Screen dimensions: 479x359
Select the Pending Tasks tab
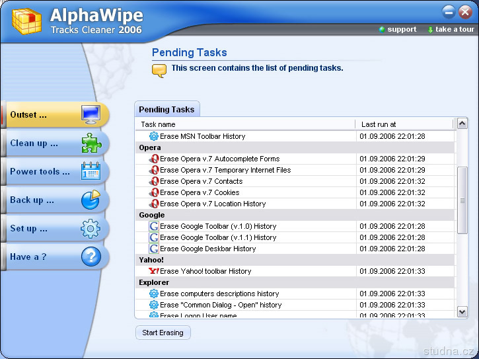166,110
